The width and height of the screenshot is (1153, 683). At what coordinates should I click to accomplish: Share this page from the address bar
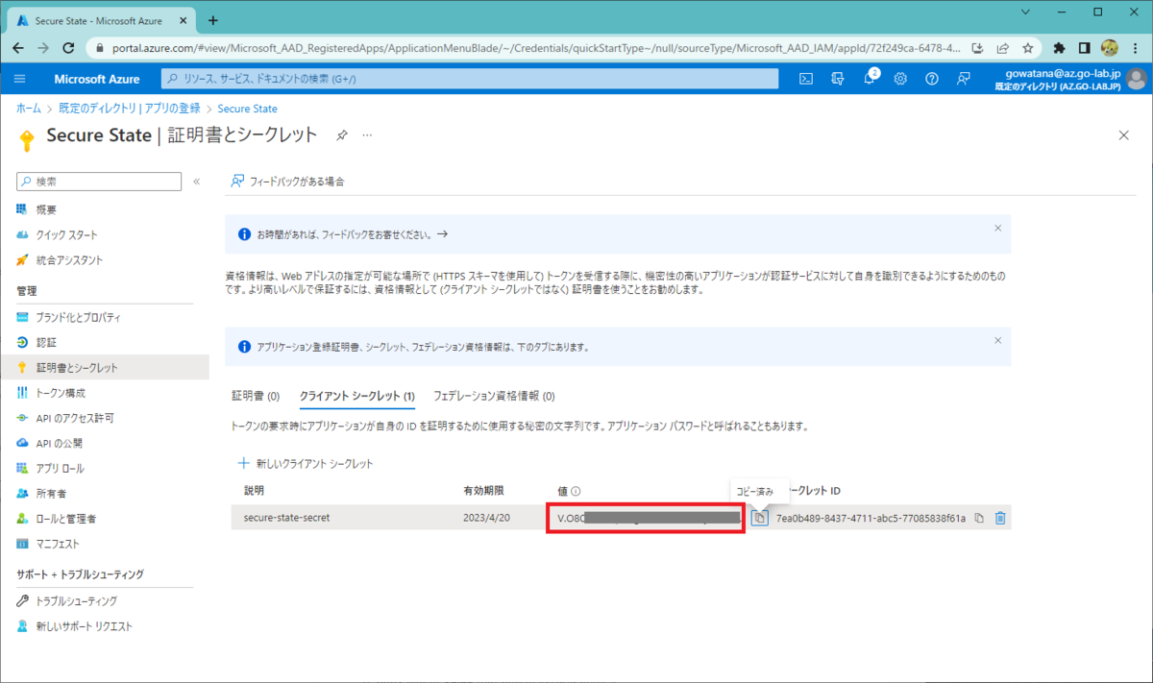[1002, 47]
